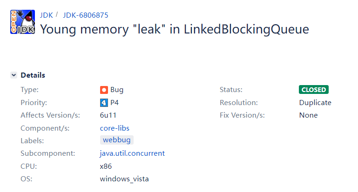Click the 6u11 affects version value

click(108, 115)
